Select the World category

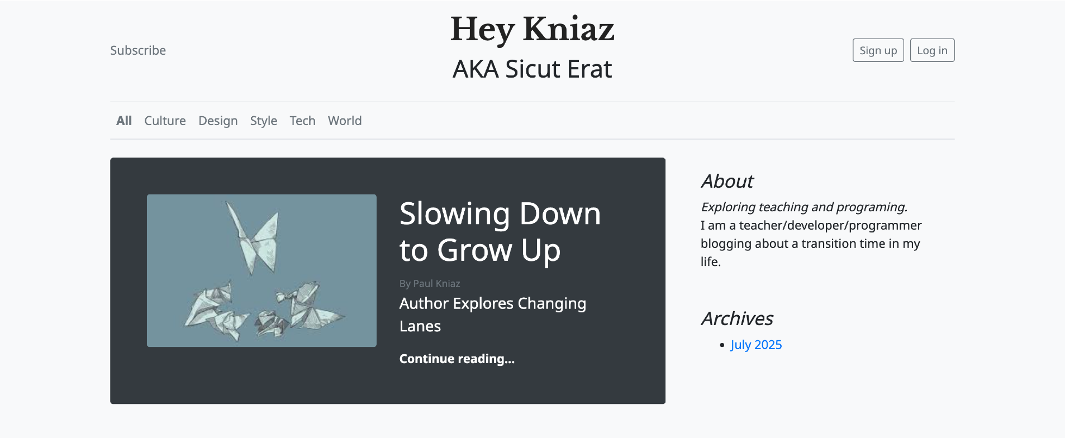345,121
